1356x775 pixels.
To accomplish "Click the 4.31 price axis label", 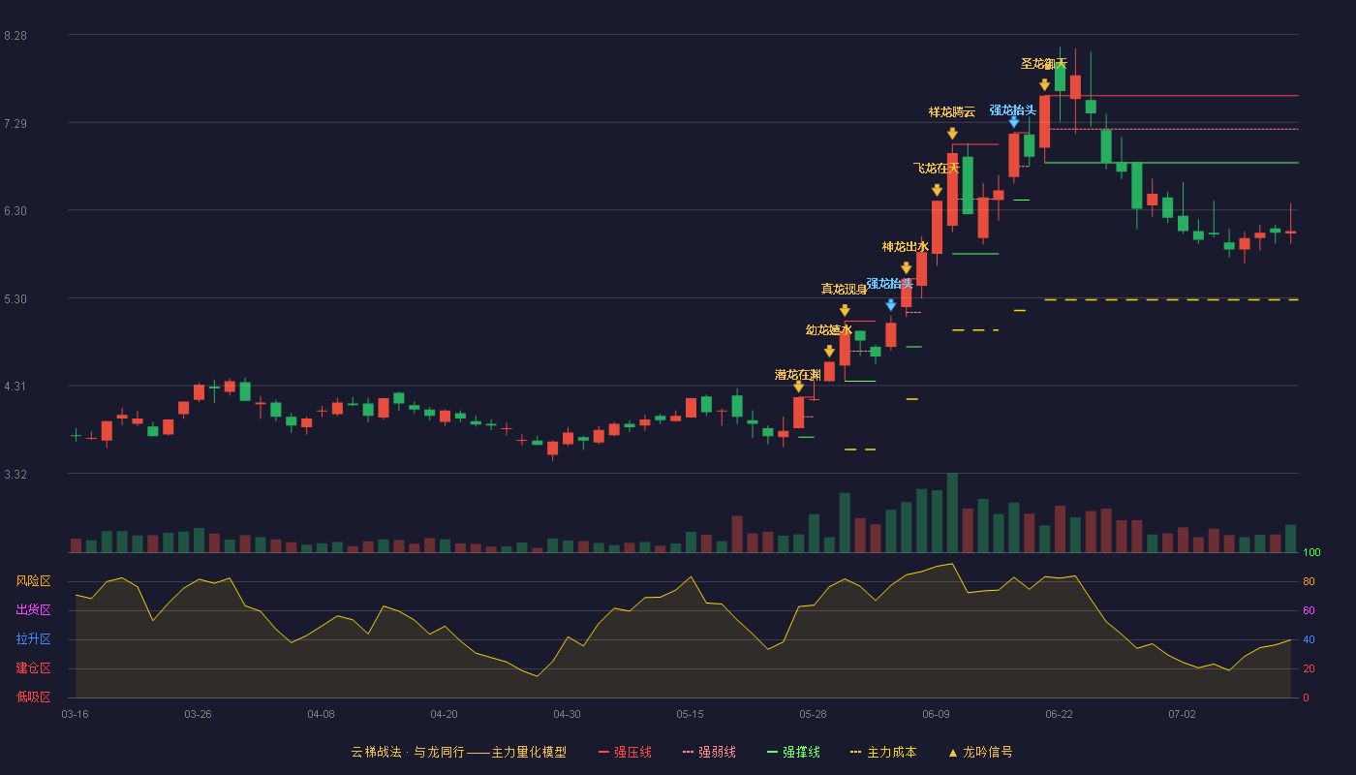I will pos(15,387).
